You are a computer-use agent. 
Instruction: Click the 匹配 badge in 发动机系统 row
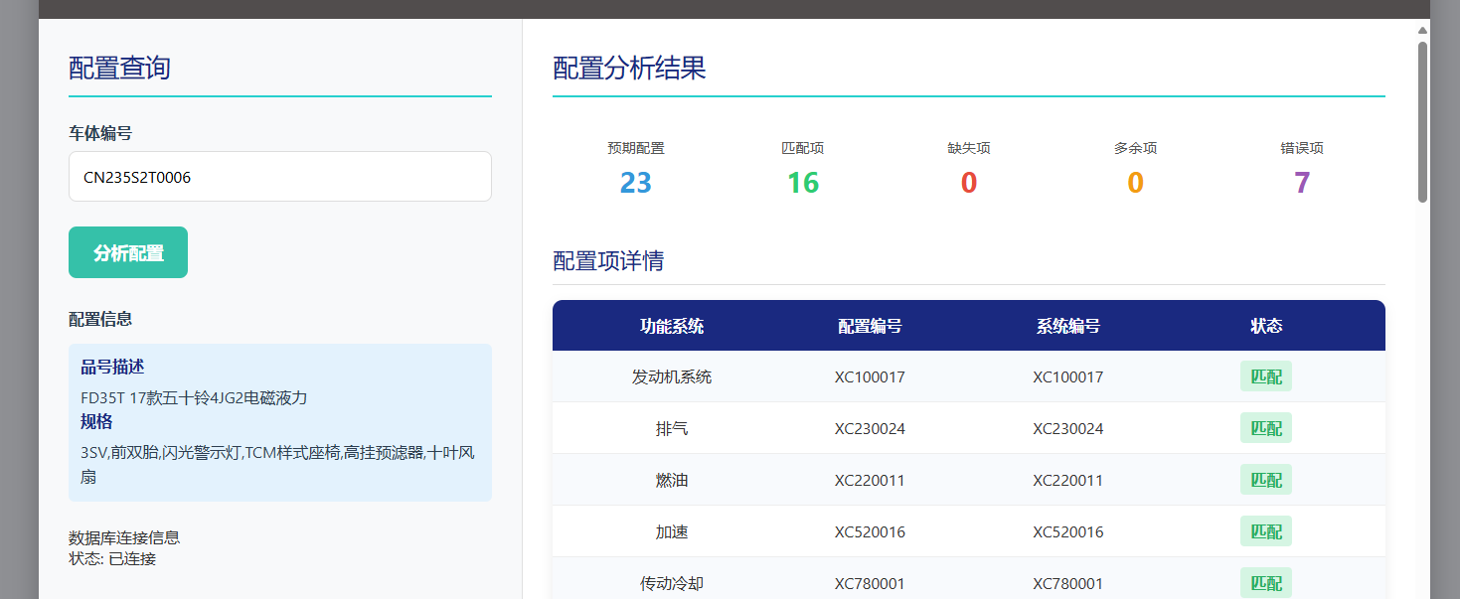[1265, 376]
